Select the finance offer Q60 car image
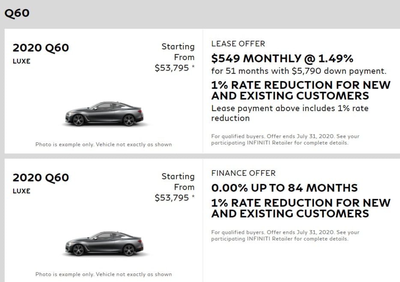Screen dimensions: 400x282 click(104, 244)
